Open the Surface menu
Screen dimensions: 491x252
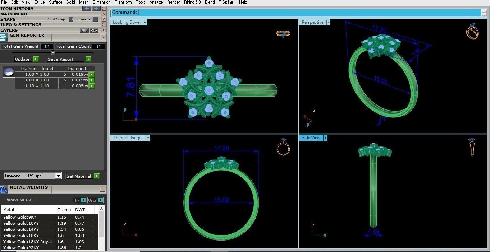pyautogui.click(x=56, y=2)
